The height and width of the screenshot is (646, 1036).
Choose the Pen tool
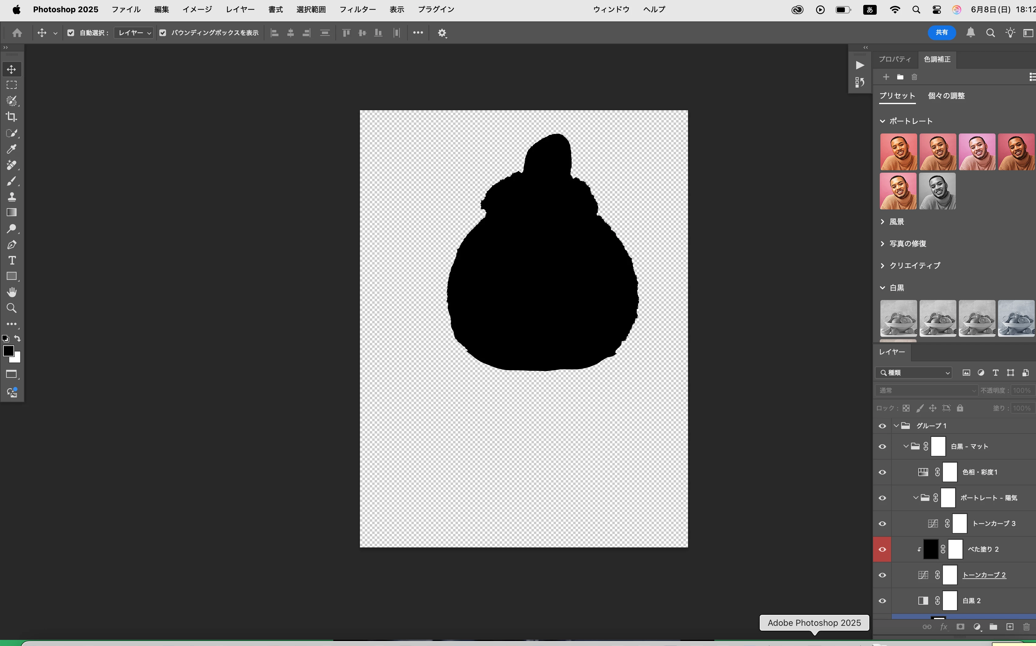[12, 245]
